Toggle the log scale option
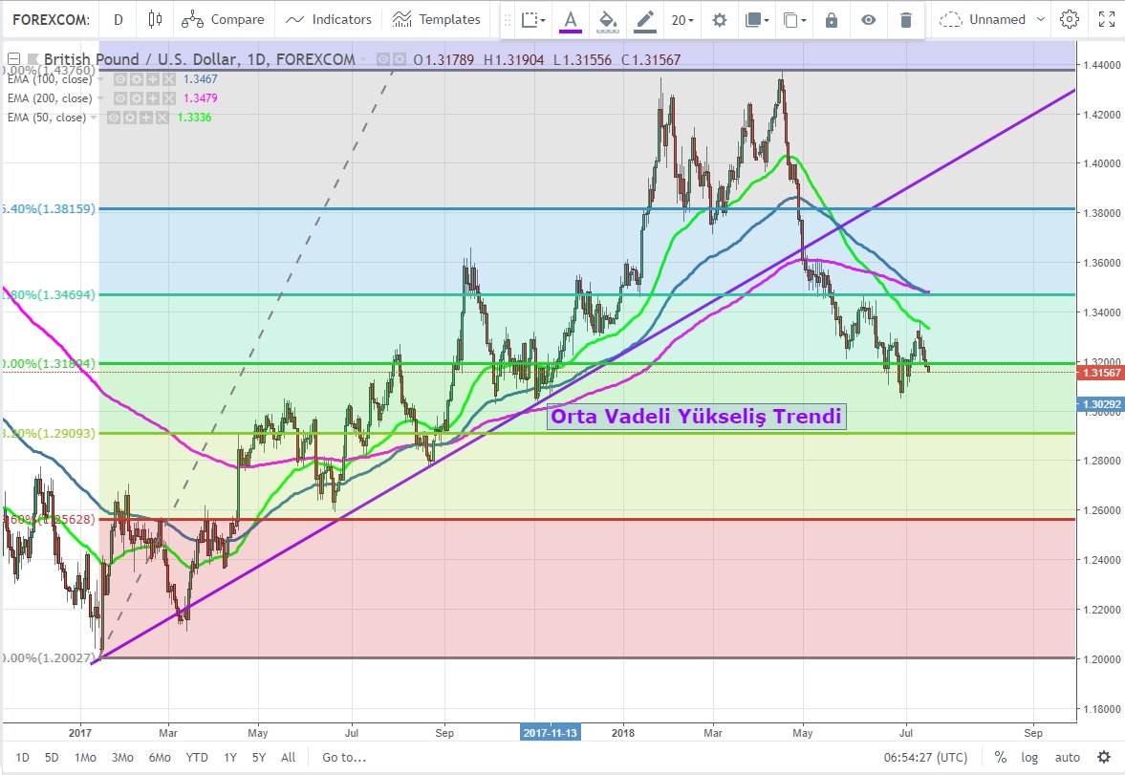1125x775 pixels. click(1029, 757)
